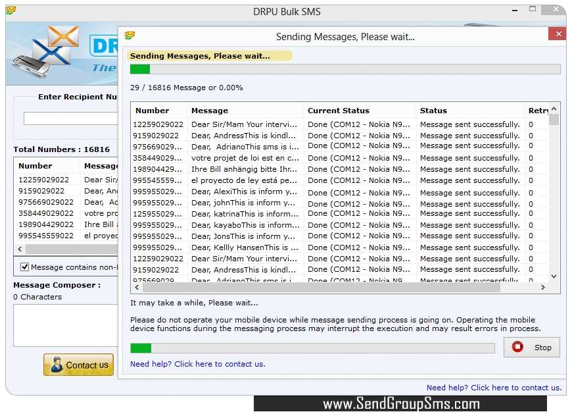Click the top sending progress bar

click(x=345, y=69)
